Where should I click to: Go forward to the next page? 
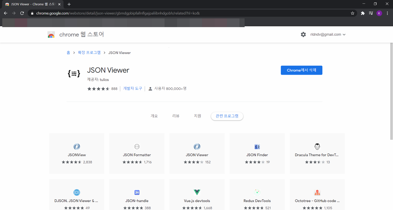(14, 13)
